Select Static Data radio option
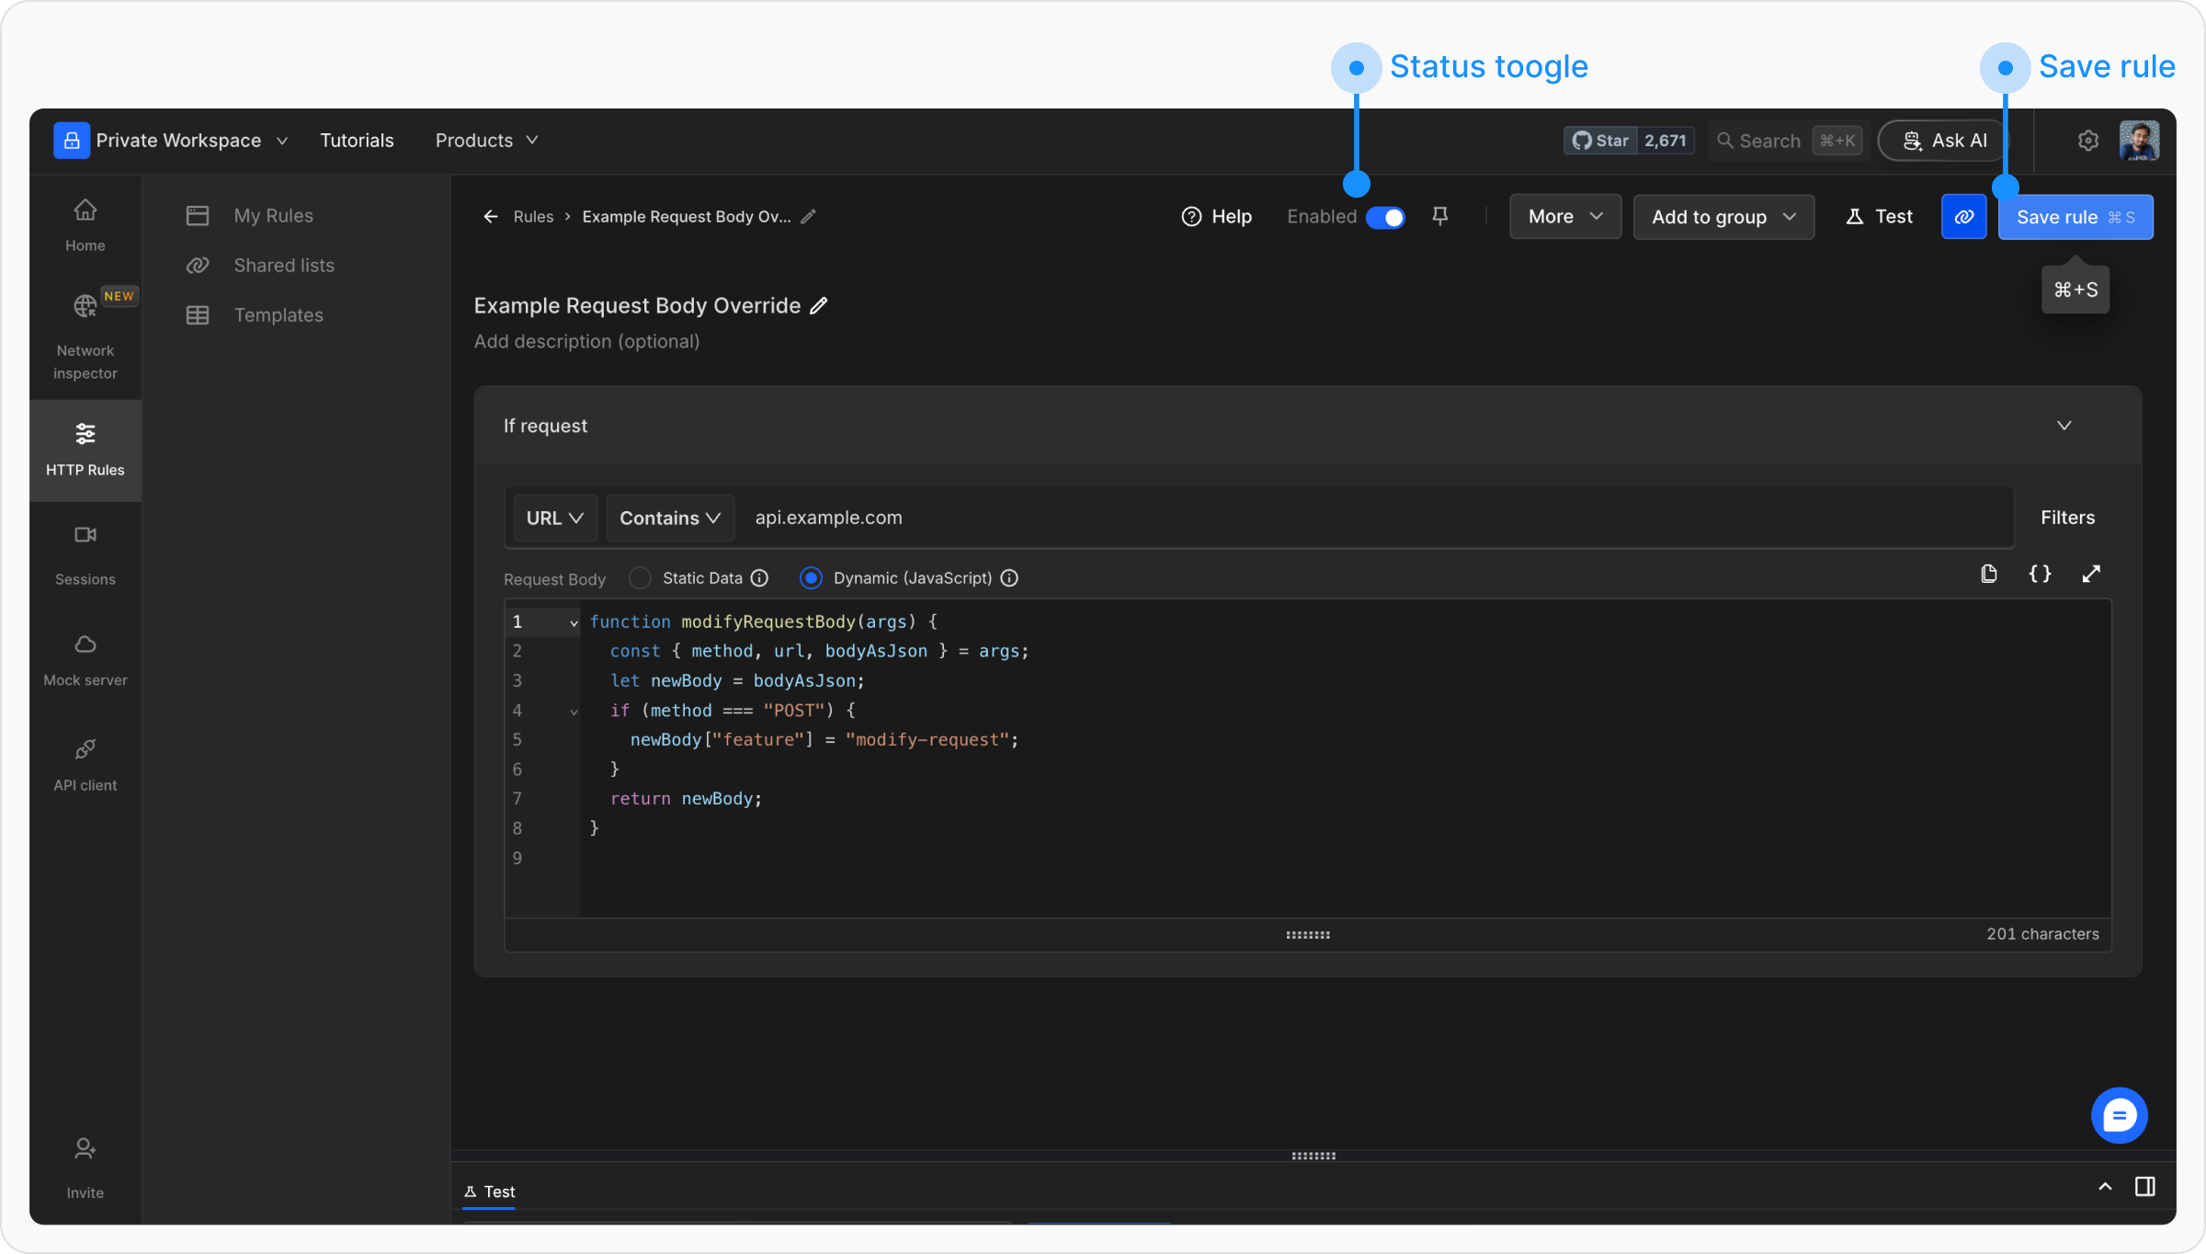The width and height of the screenshot is (2206, 1254). click(640, 578)
